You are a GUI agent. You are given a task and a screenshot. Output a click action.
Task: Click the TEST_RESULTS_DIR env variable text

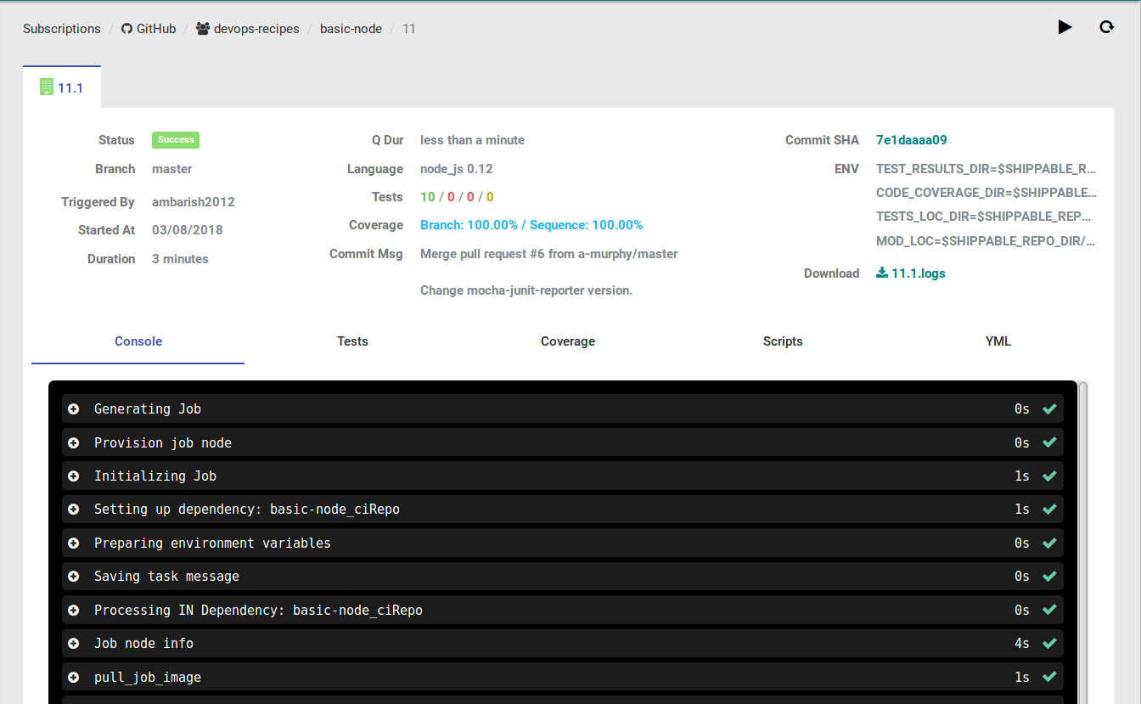point(986,169)
